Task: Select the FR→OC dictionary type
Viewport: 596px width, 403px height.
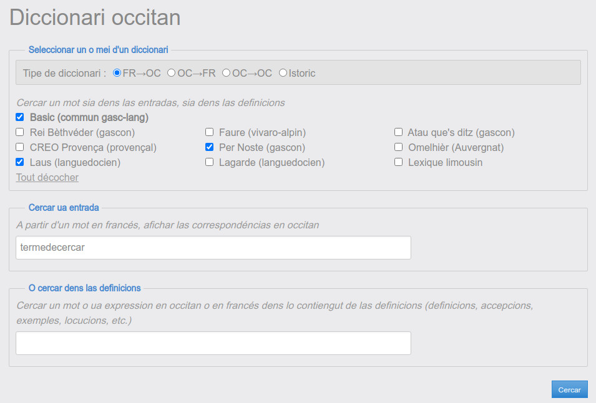Action: click(117, 73)
